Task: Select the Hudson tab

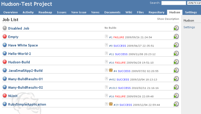Action: pyautogui.click(x=175, y=12)
